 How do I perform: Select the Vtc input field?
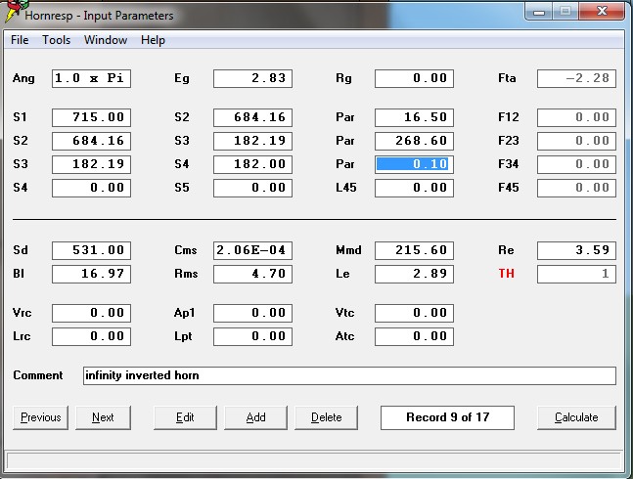click(414, 313)
